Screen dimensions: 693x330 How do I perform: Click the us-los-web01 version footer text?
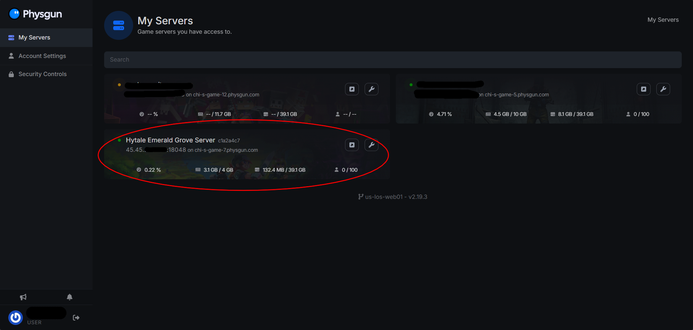tap(393, 197)
